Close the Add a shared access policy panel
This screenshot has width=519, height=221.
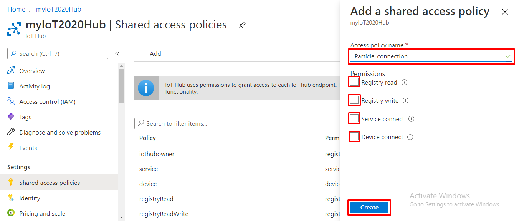505,12
